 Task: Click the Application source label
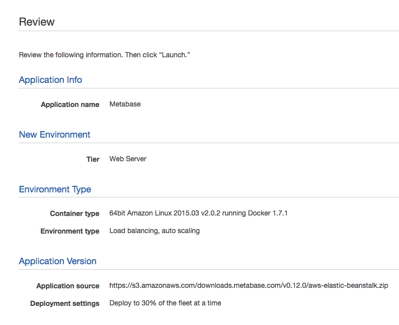coord(68,286)
